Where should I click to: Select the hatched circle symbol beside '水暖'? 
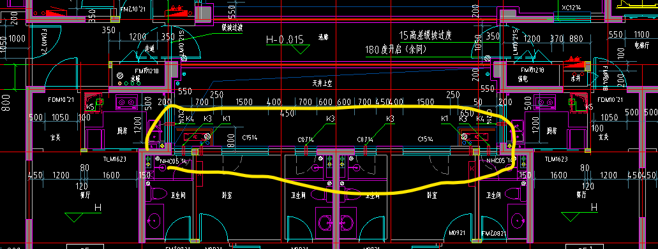[120, 76]
